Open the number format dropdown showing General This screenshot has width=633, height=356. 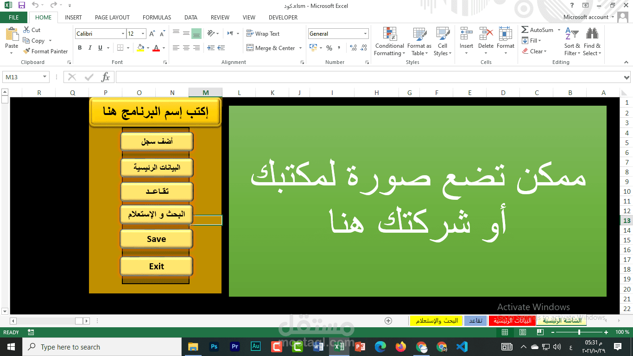(366, 33)
